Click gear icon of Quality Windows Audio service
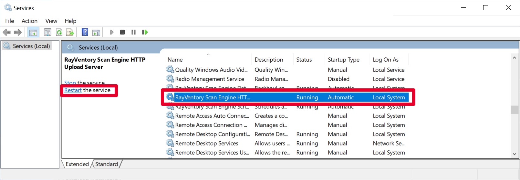 [170, 69]
